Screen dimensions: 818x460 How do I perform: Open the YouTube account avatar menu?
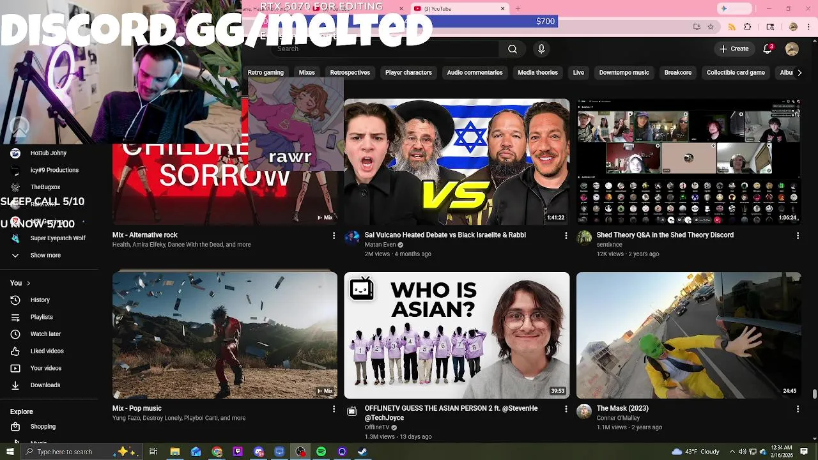point(792,49)
